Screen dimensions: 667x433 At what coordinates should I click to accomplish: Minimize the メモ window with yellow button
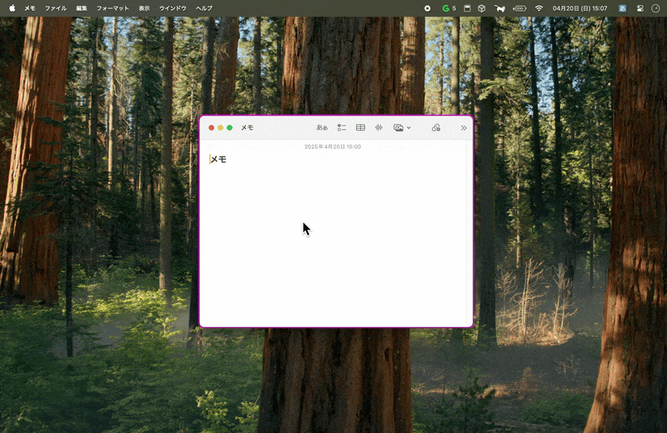pyautogui.click(x=220, y=127)
